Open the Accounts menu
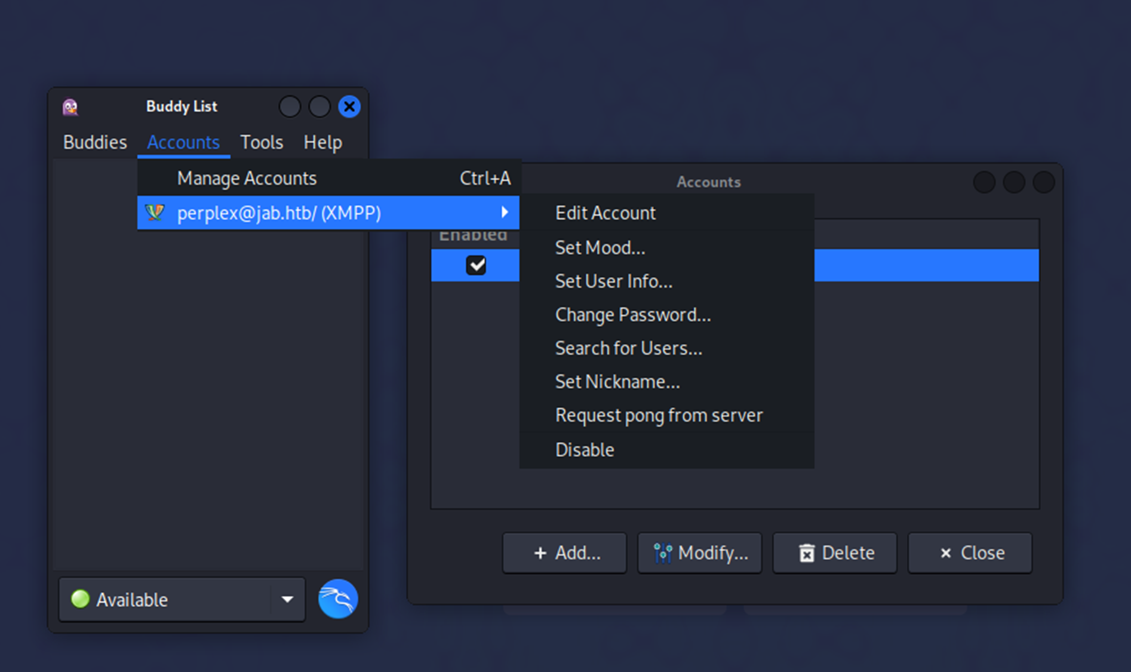Screen dimensions: 1131x672 pyautogui.click(x=183, y=142)
